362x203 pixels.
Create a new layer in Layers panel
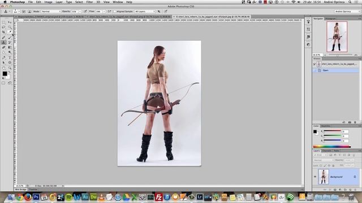350,190
